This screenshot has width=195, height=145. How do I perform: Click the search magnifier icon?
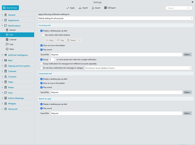click(189, 8)
